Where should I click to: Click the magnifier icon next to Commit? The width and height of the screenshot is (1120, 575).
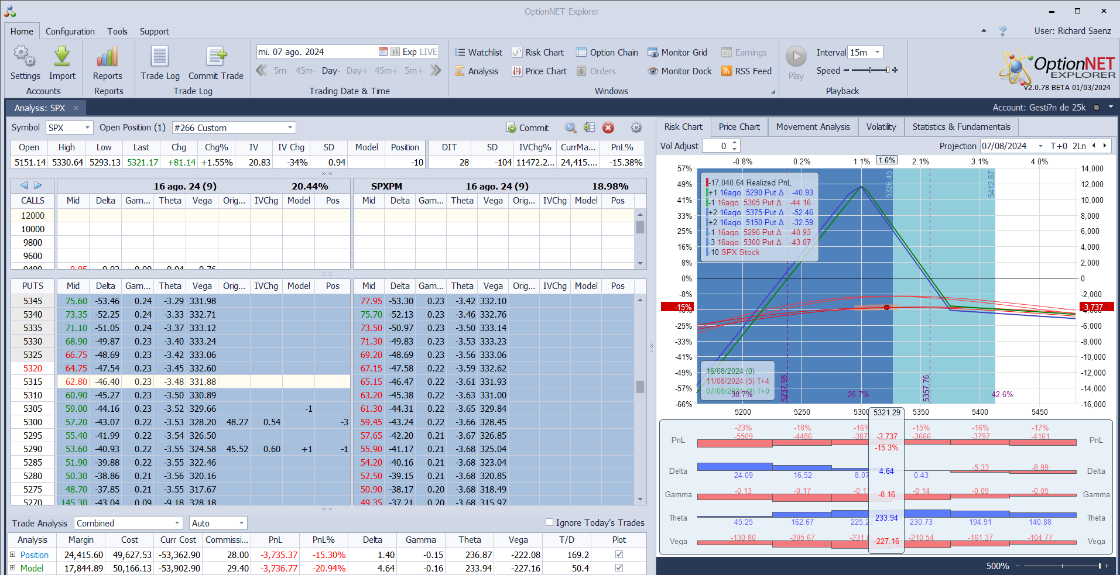point(570,128)
